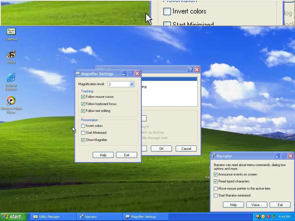The image size is (295, 221).
Task: Switch to Narrator taskbar button
Action: 100,217
